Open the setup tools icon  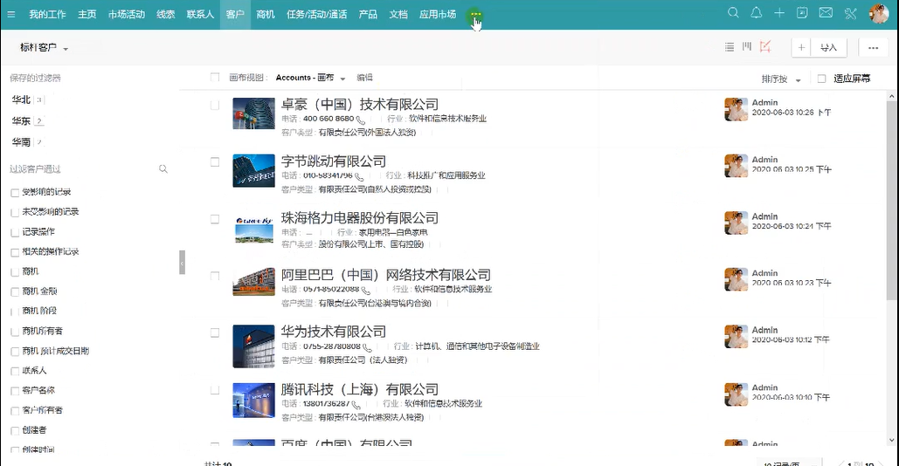[850, 13]
